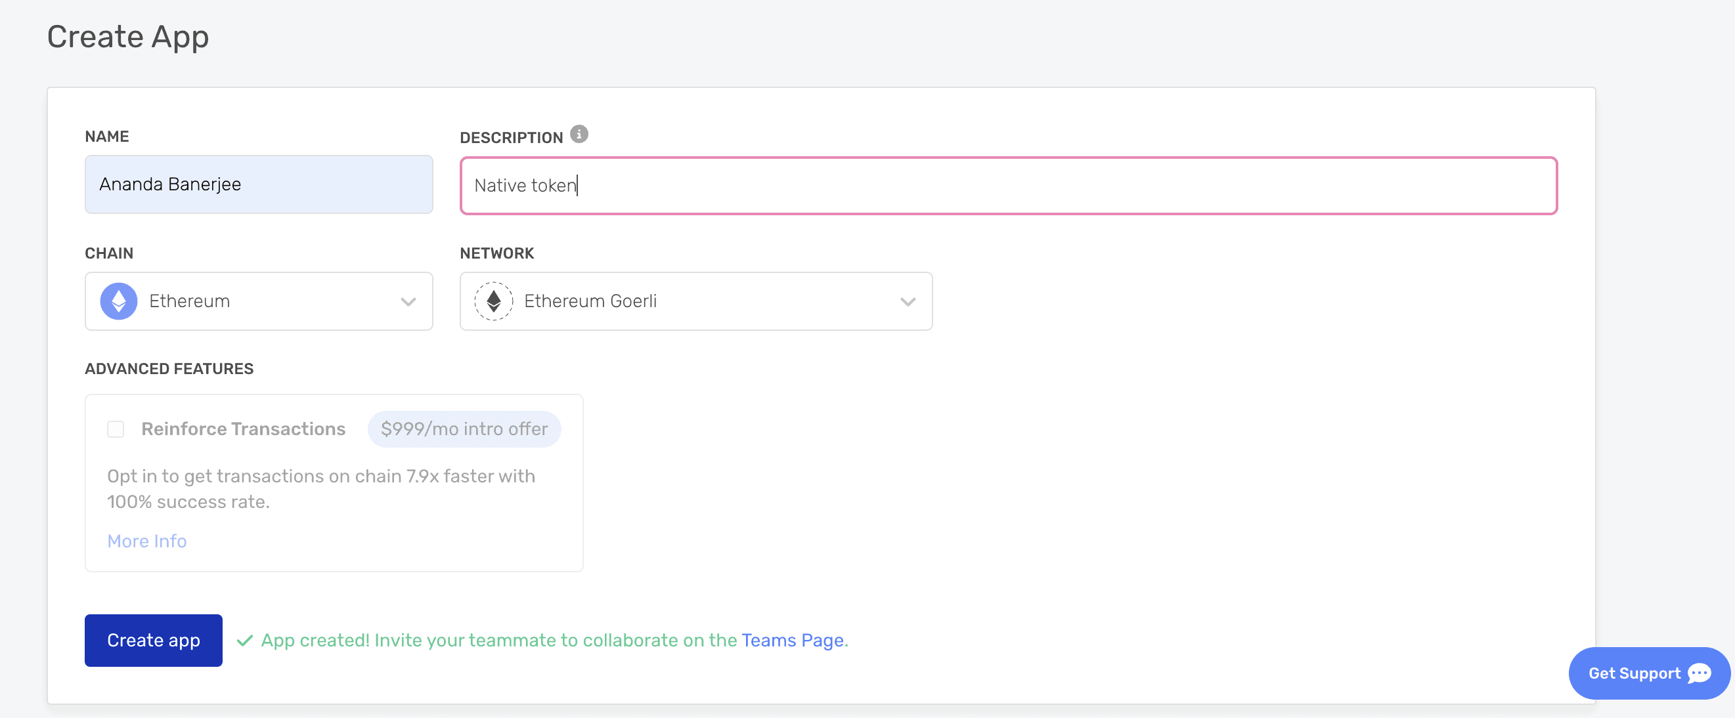This screenshot has height=718, width=1735.
Task: Click the Reinforce Transactions label
Action: pos(243,429)
